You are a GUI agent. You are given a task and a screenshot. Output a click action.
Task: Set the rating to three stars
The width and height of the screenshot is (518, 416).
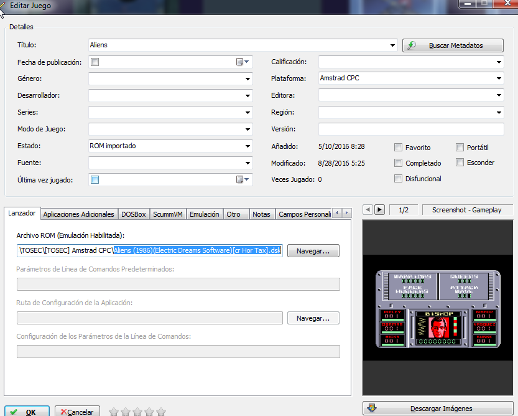click(137, 412)
